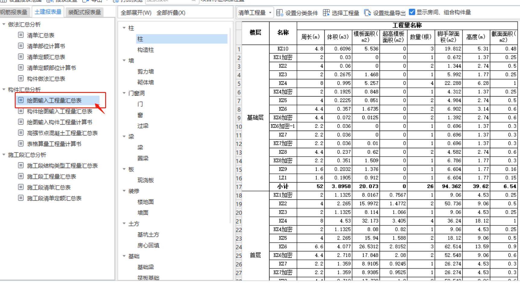Select row number 17 header
The height and width of the screenshot is (283, 520).
pyautogui.click(x=239, y=187)
